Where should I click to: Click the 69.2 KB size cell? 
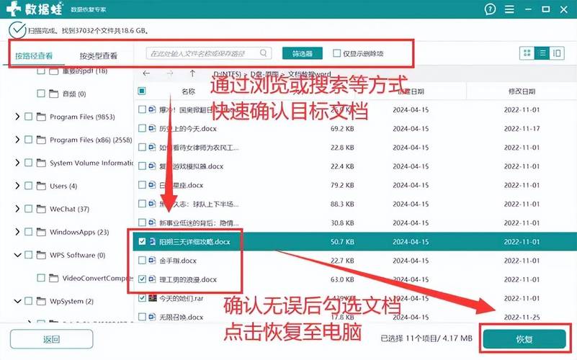tap(342, 128)
